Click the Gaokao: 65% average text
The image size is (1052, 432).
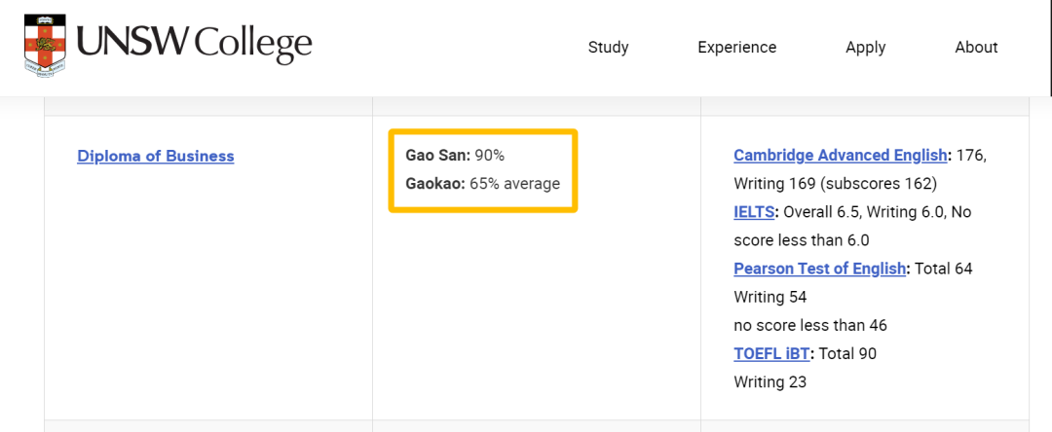click(x=482, y=184)
